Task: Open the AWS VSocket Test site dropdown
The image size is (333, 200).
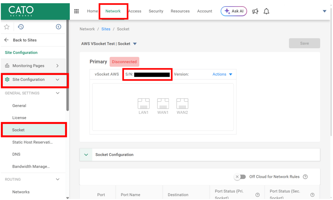Action: coord(135,44)
